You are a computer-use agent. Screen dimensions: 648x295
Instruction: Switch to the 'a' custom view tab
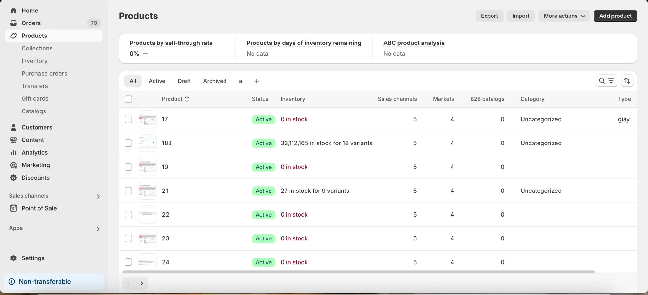pos(241,81)
